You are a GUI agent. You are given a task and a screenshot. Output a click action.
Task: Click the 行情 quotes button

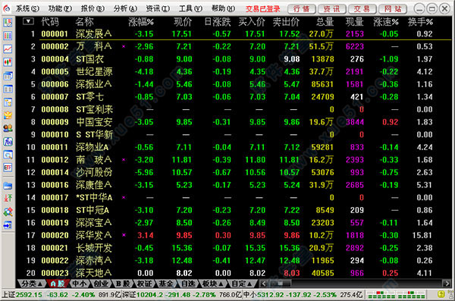[301, 9]
